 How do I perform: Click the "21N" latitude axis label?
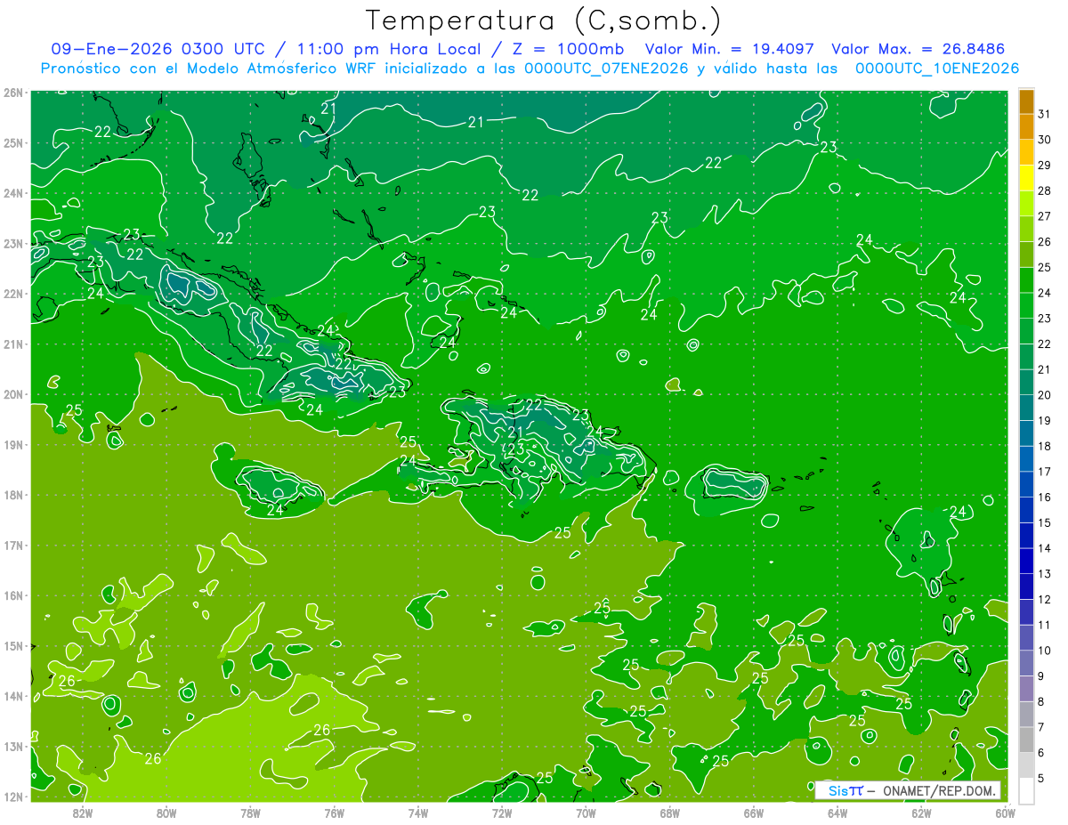coord(13,344)
